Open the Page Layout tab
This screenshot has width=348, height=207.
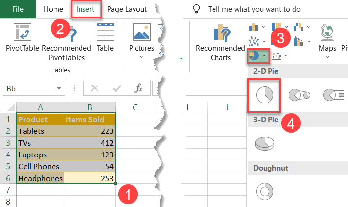click(x=127, y=9)
